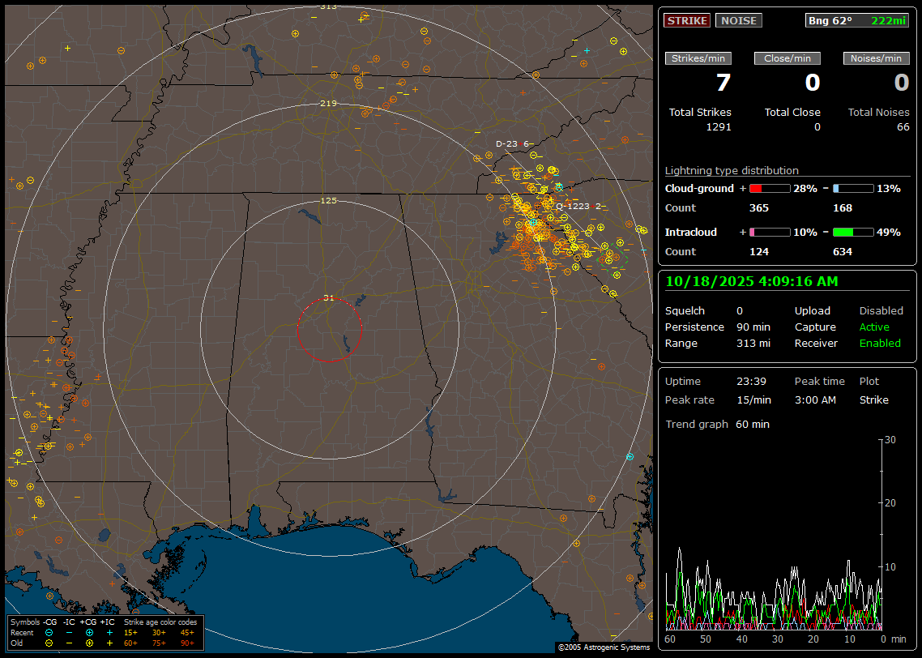Click the Capture Active status text
922x658 pixels.
874,327
